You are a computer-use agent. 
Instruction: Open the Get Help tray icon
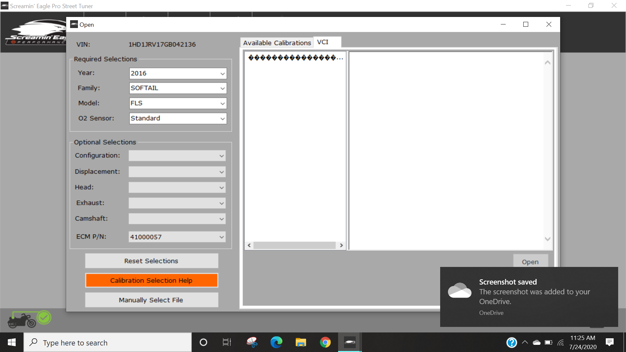click(511, 342)
